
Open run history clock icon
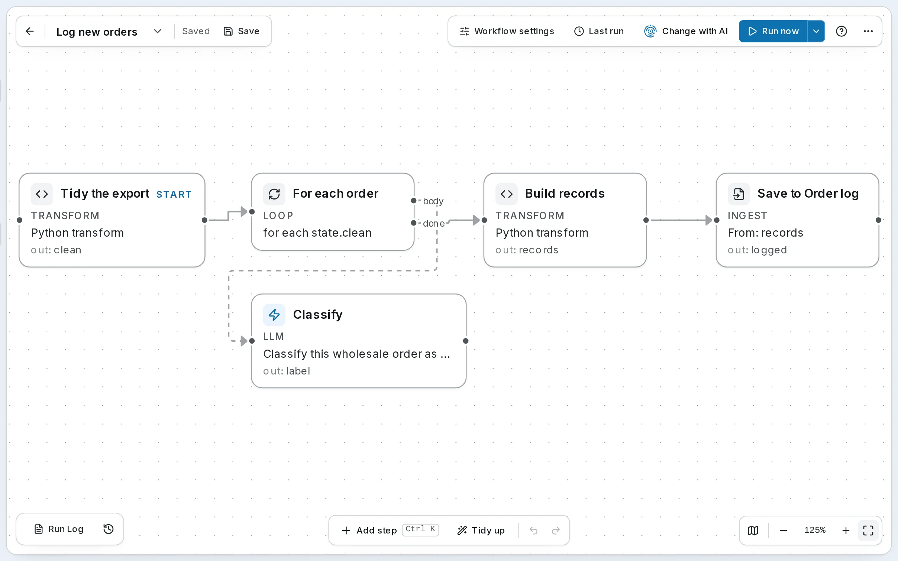108,529
